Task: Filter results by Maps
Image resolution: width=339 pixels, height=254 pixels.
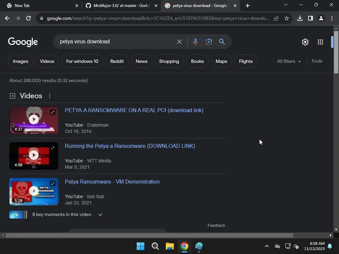Action: [x=221, y=61]
